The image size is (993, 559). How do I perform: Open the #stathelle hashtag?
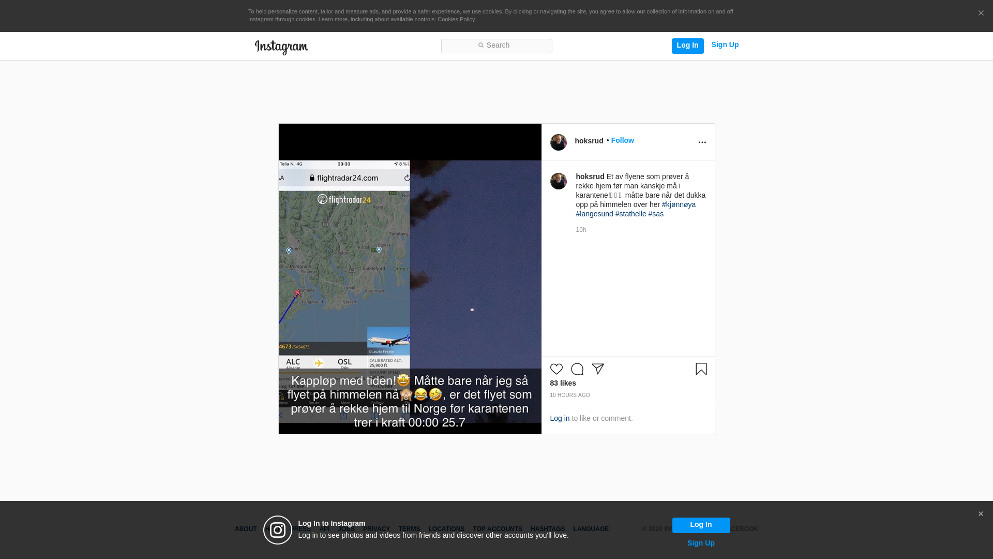(630, 214)
